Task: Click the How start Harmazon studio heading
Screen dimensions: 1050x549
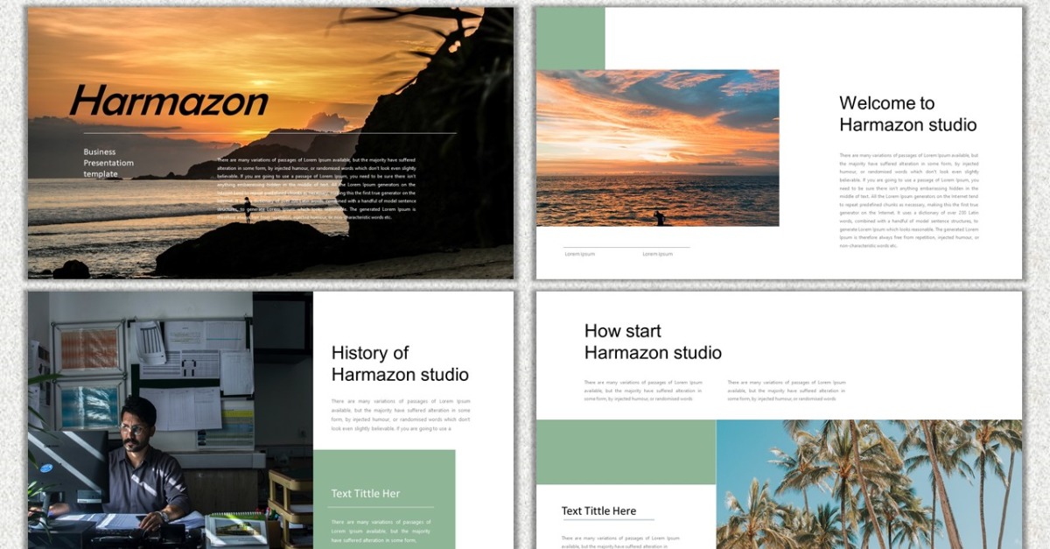Action: [x=653, y=342]
